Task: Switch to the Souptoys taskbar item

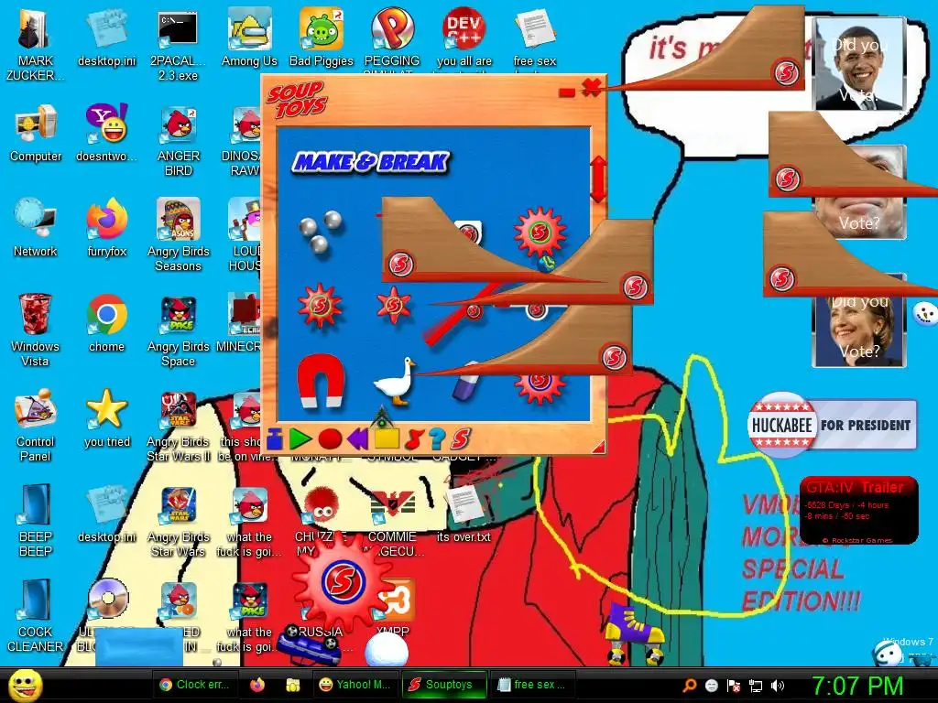Action: click(444, 685)
